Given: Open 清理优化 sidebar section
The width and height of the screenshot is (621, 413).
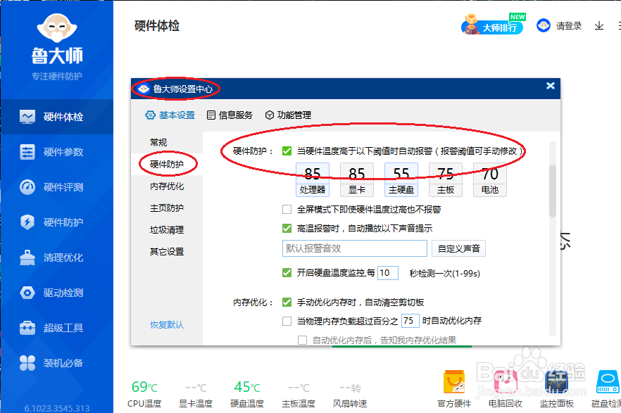Looking at the screenshot, I should [x=56, y=258].
